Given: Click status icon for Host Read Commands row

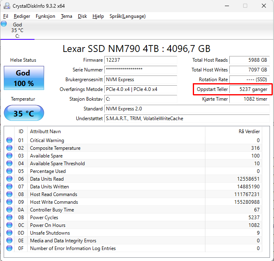Looking at the screenshot, I should 9,194.
